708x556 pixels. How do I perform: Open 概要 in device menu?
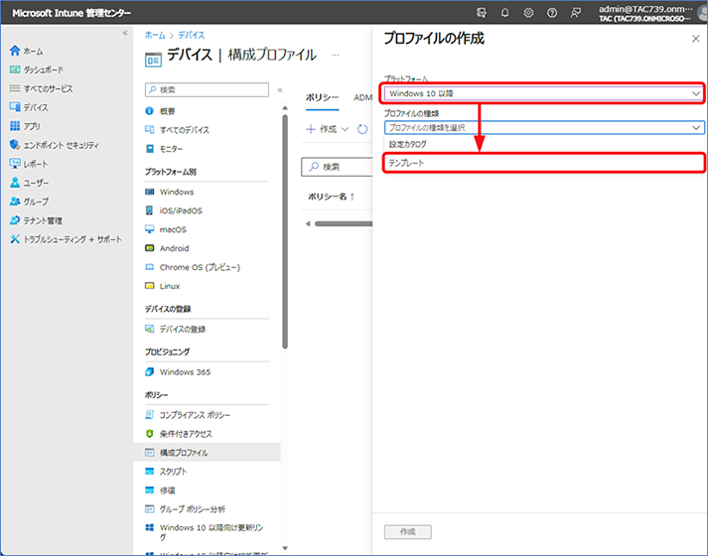coord(160,111)
